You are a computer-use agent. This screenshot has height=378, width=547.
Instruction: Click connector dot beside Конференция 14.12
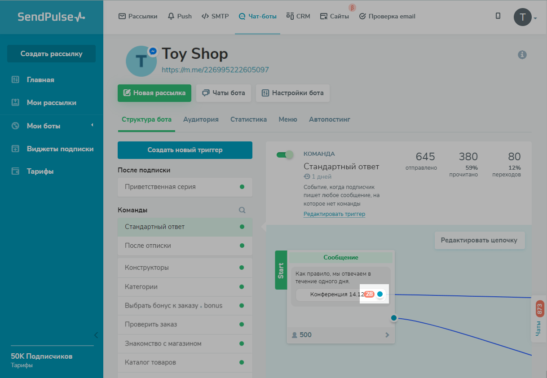pos(380,294)
